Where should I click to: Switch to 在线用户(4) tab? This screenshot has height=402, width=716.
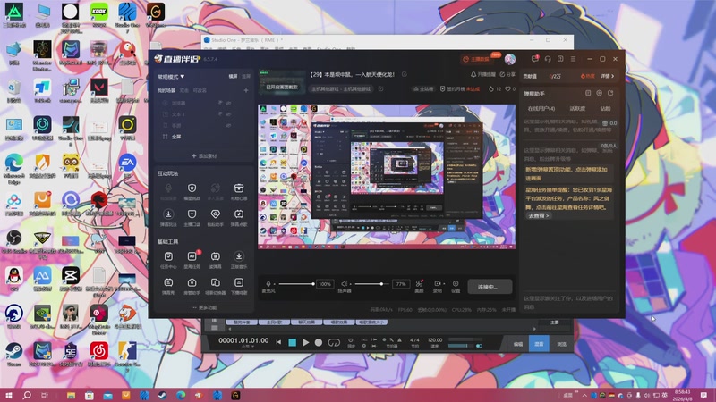click(541, 108)
